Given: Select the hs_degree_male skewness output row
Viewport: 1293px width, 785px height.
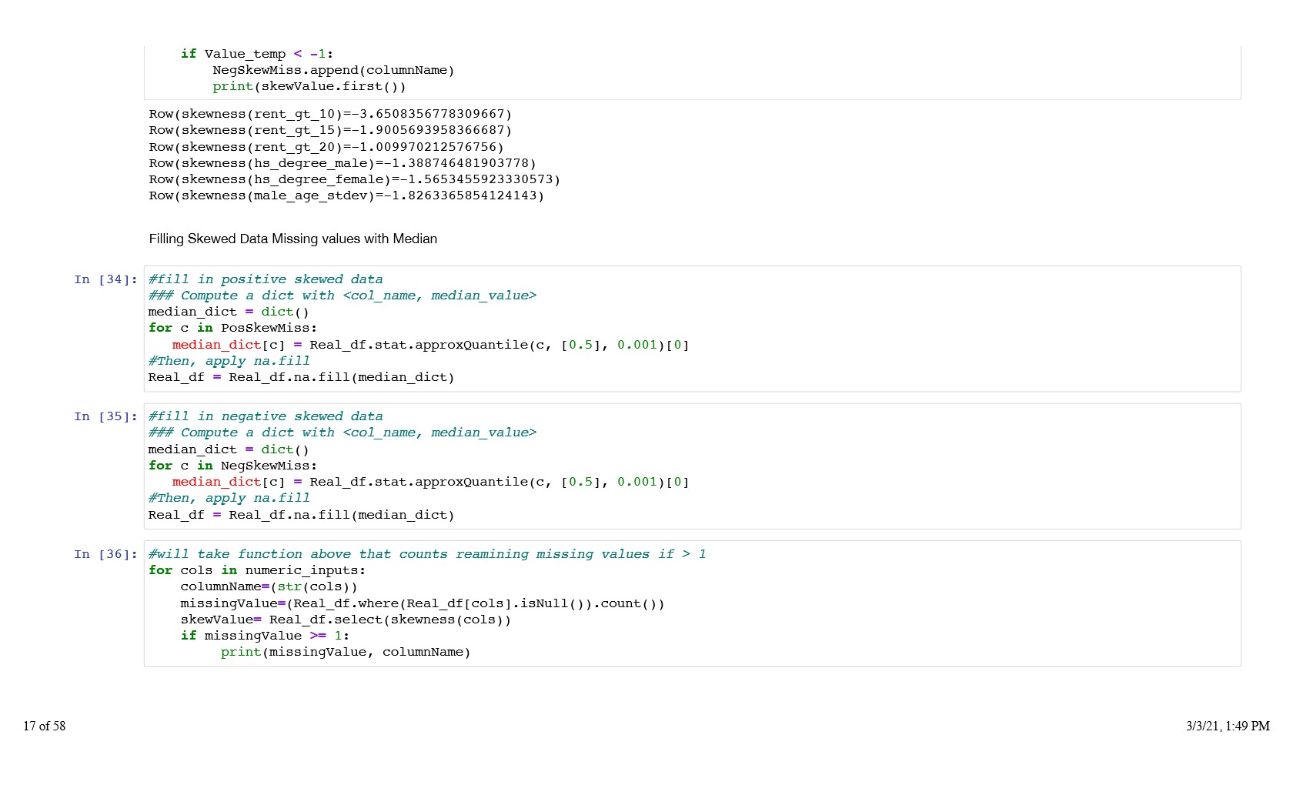Looking at the screenshot, I should (x=342, y=163).
